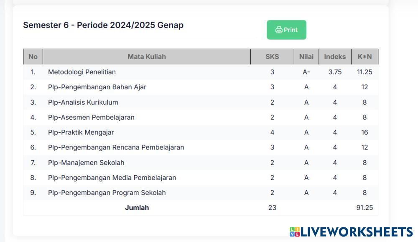Select the Metodologi Penelitian course row
Screen dimensions: 418x242
(82, 72)
